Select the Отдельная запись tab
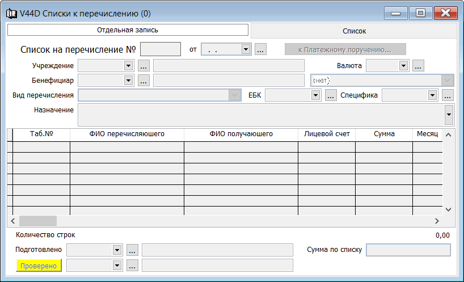Image resolution: width=464 pixels, height=282 pixels. [128, 30]
